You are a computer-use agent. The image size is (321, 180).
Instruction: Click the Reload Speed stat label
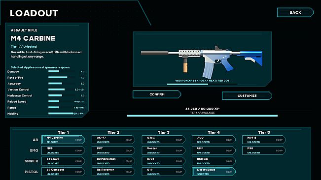tap(17, 102)
